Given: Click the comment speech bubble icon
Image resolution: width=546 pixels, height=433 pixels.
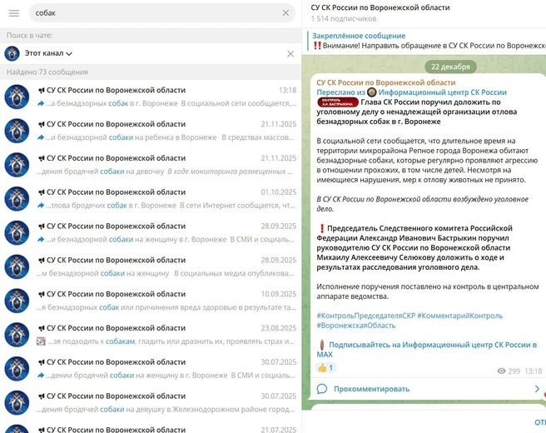Looking at the screenshot, I should click(x=322, y=389).
